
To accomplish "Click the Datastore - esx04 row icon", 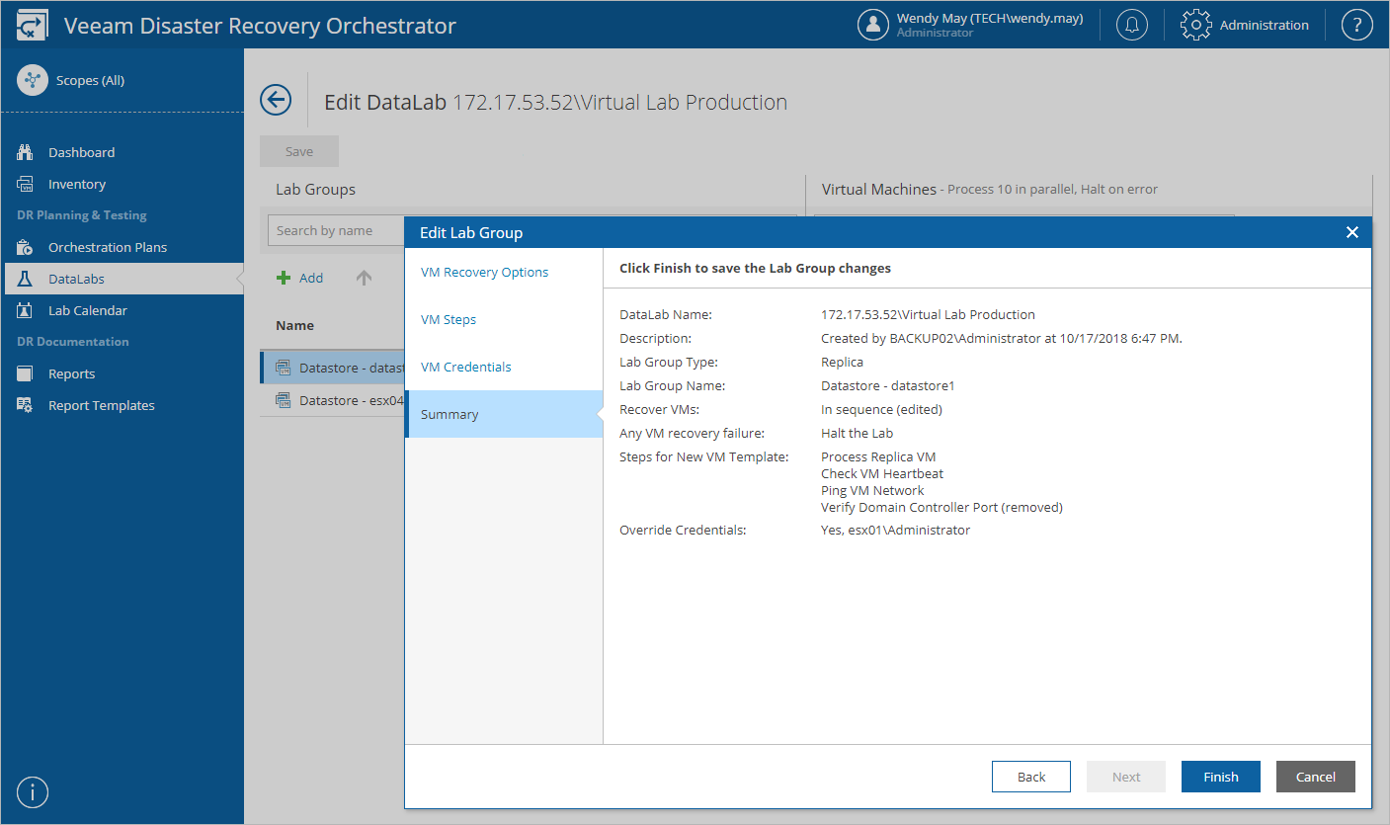I will (283, 400).
